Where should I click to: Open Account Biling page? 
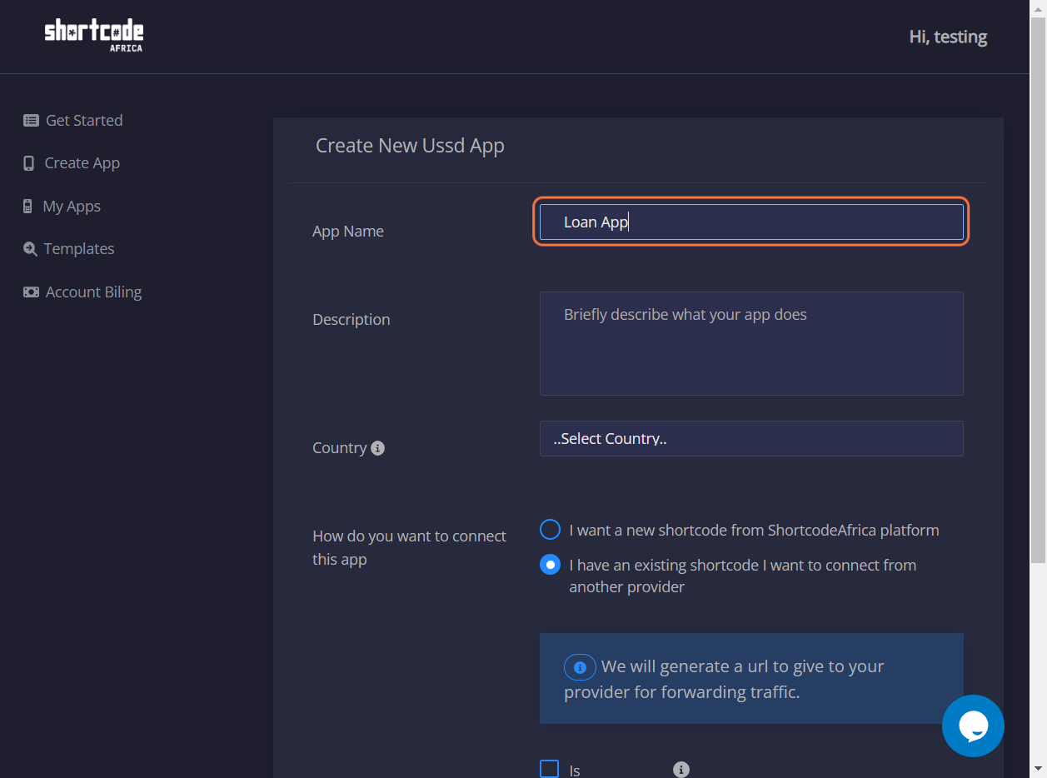pos(83,292)
